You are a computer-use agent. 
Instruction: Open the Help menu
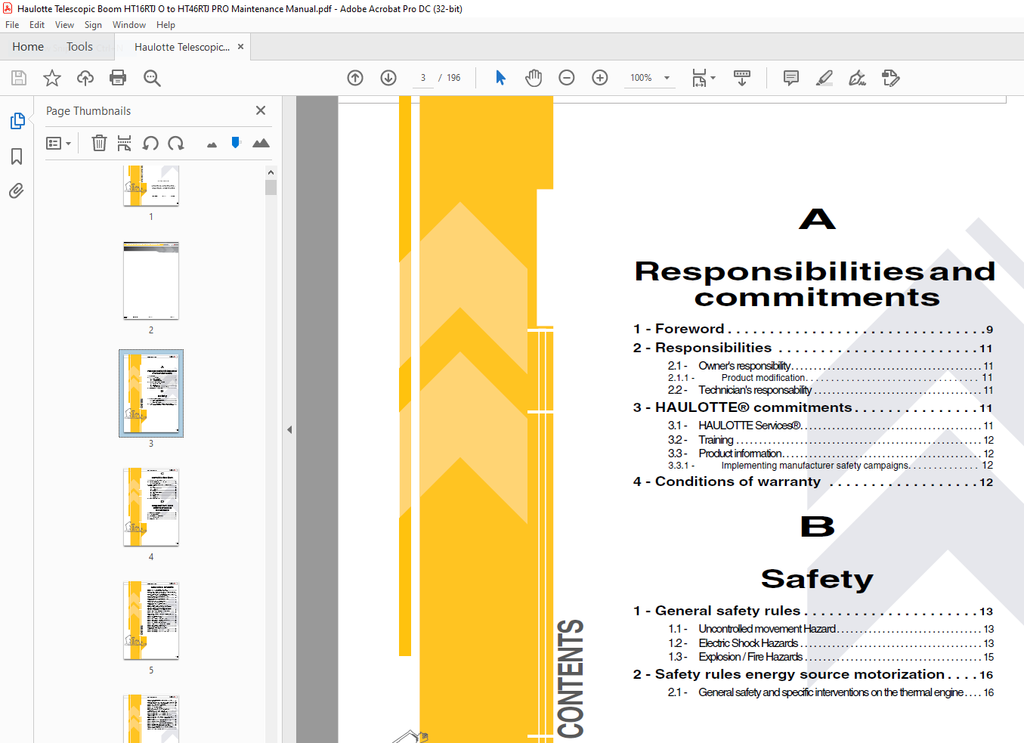point(166,25)
